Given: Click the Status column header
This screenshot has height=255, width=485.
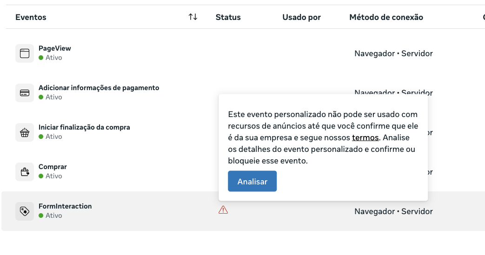Looking at the screenshot, I should (228, 17).
